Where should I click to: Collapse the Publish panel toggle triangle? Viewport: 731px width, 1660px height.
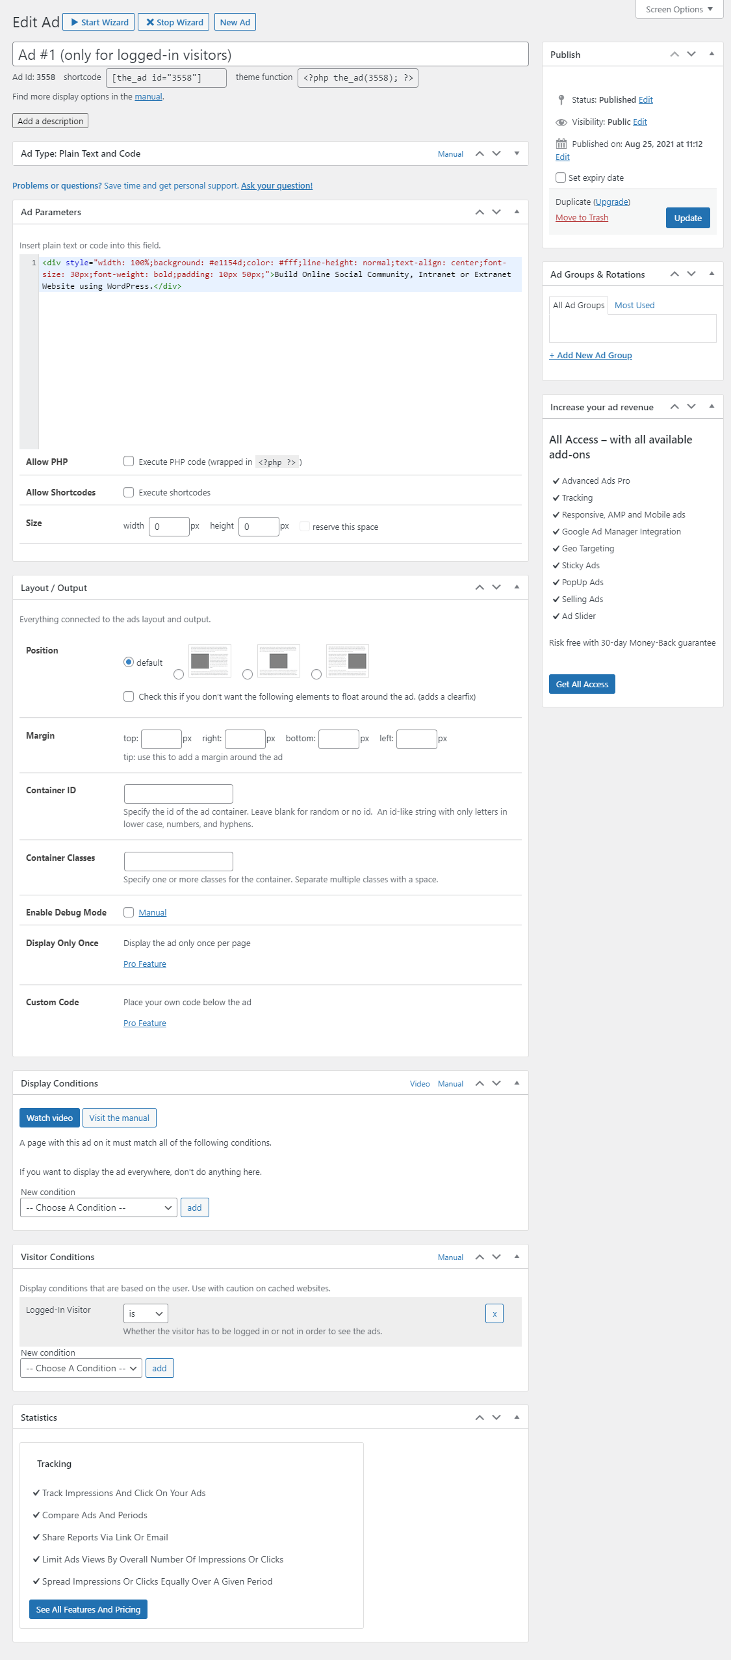712,55
